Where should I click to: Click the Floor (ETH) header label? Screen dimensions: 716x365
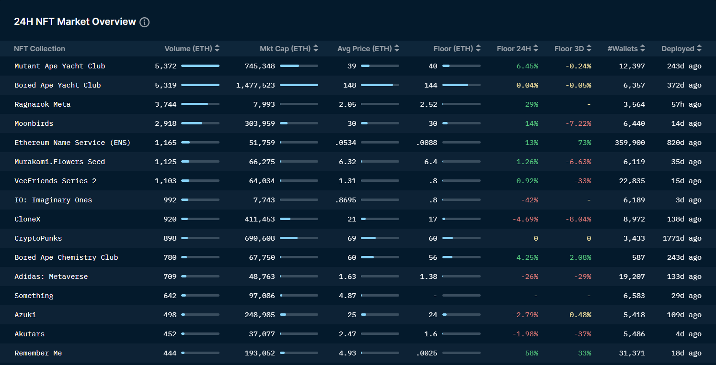(x=453, y=49)
